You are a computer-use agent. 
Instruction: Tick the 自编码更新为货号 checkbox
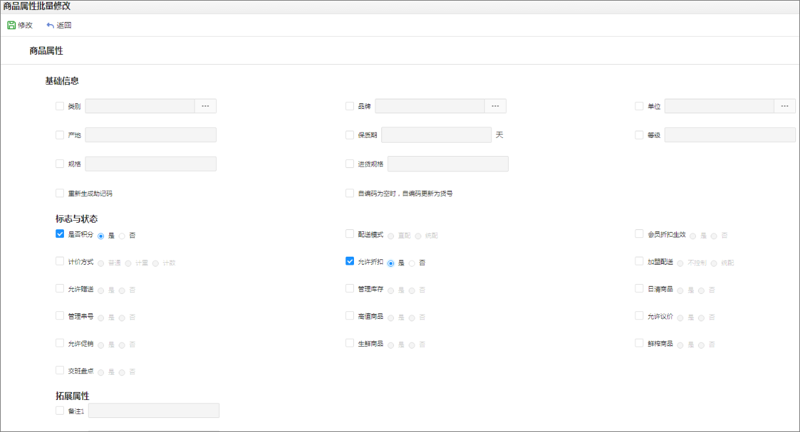[350, 193]
